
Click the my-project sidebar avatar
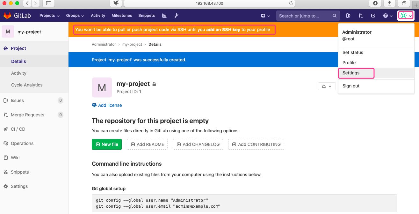8,31
